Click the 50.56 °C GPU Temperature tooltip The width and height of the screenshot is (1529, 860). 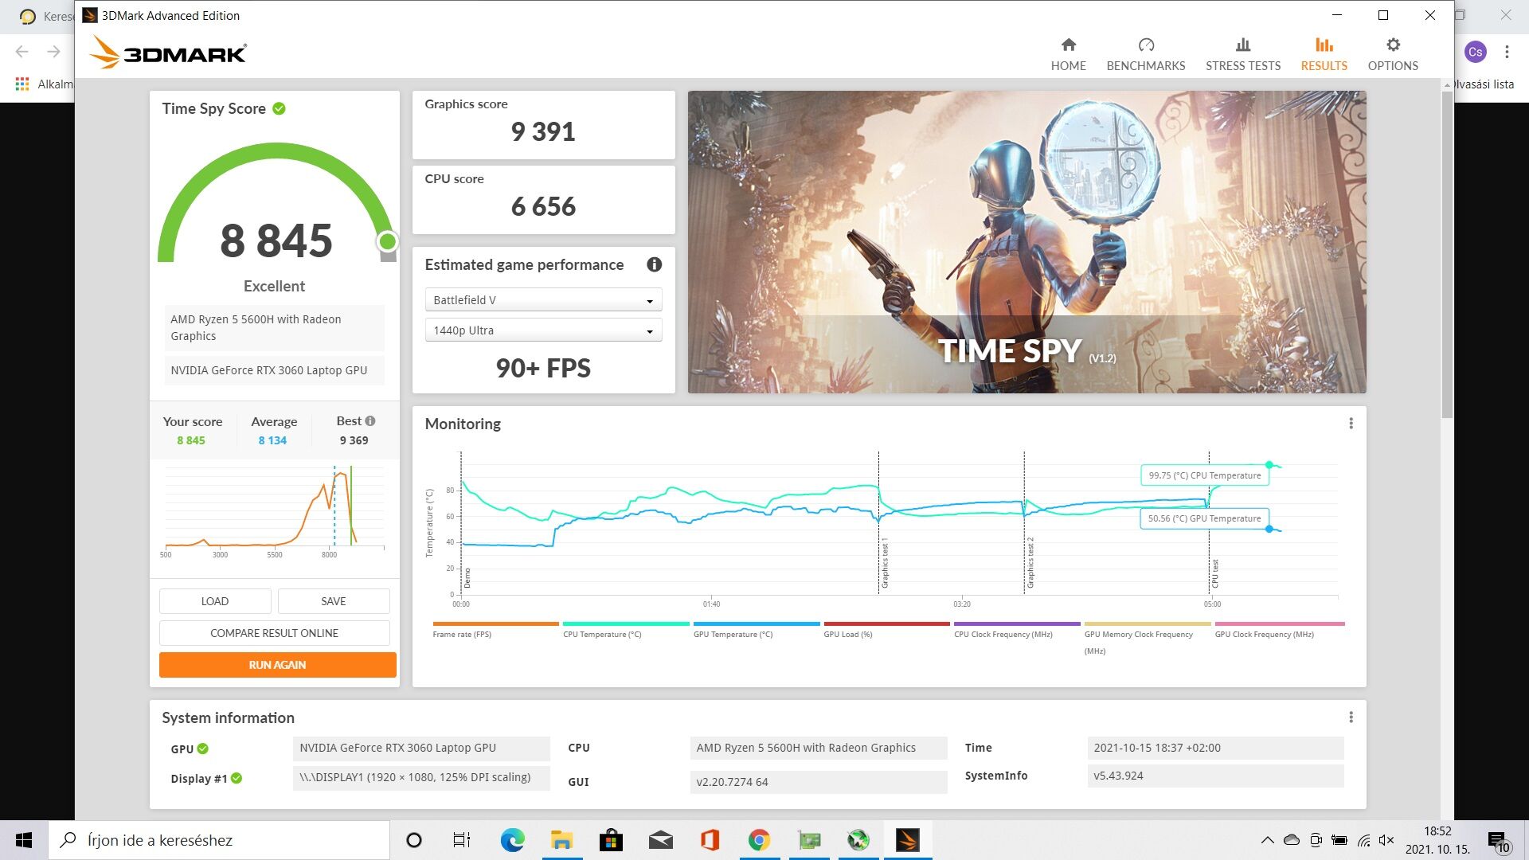(x=1204, y=518)
